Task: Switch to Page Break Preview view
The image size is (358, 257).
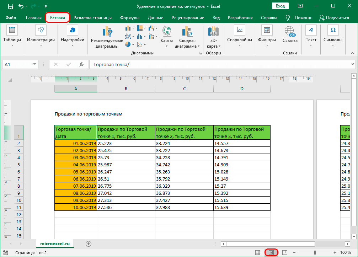Action: [x=284, y=252]
